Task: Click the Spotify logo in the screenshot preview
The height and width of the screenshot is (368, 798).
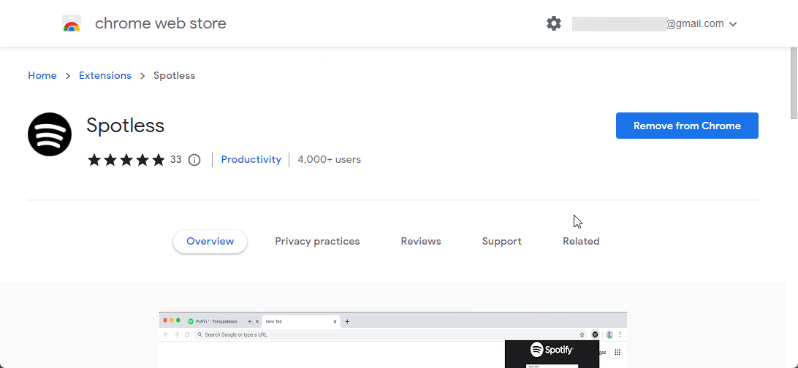Action: 552,350
